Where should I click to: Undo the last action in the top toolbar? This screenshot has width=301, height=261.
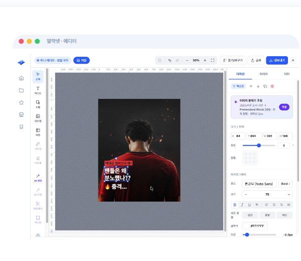[x=170, y=60]
